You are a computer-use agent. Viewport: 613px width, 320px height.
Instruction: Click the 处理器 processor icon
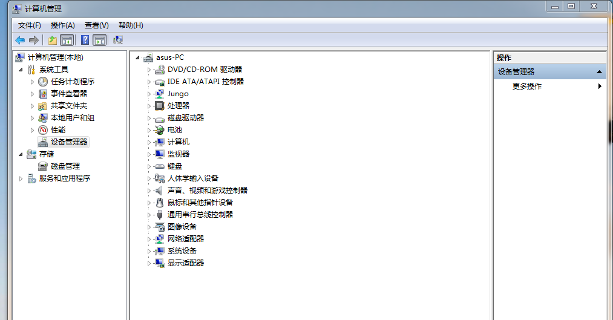[x=160, y=106]
